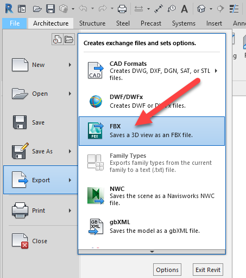This screenshot has height=278, width=246.
Task: Click the Family Types grid icon
Action: pyautogui.click(x=96, y=162)
